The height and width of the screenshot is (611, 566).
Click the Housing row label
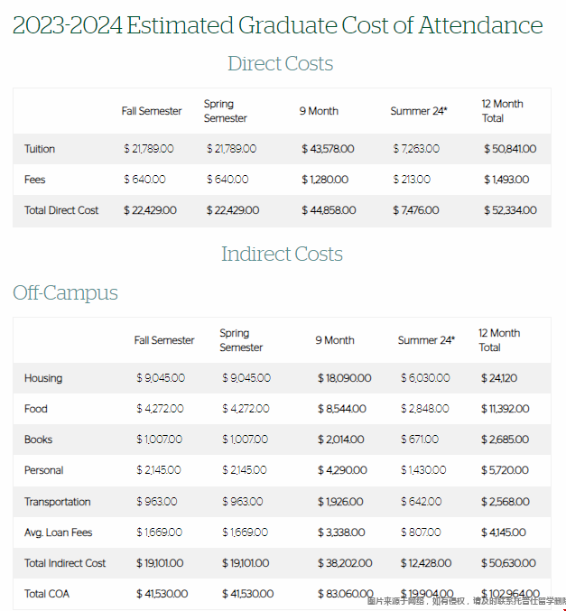pos(43,378)
